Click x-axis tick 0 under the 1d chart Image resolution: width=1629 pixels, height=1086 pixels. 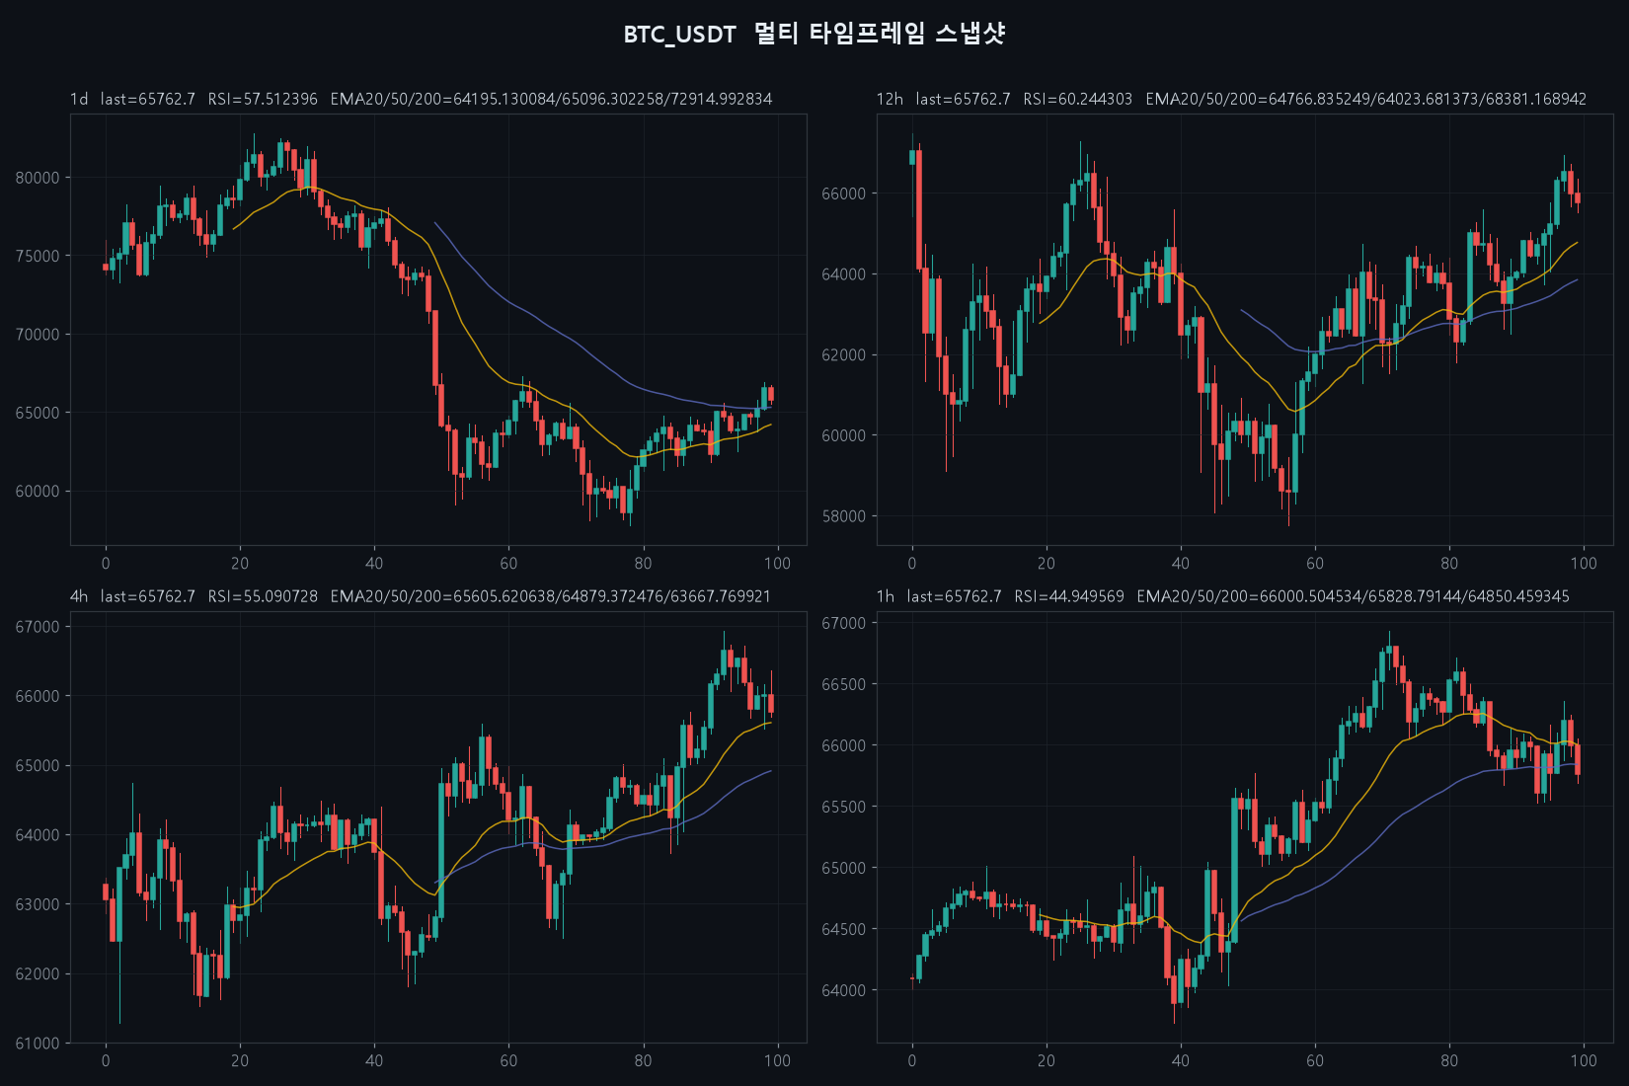tap(106, 564)
